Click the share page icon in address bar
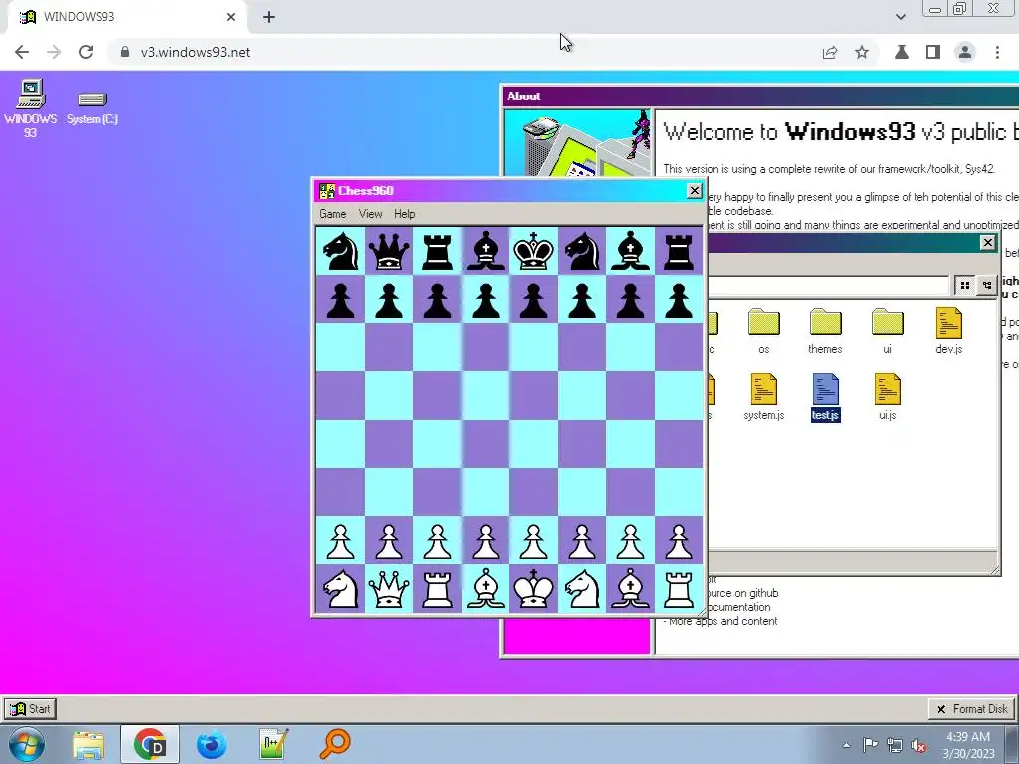This screenshot has height=764, width=1019. point(830,52)
